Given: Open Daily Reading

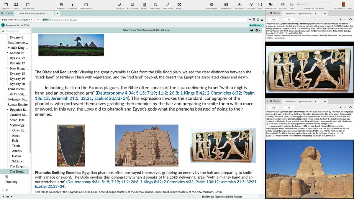Looking at the screenshot, I should pos(28,6).
